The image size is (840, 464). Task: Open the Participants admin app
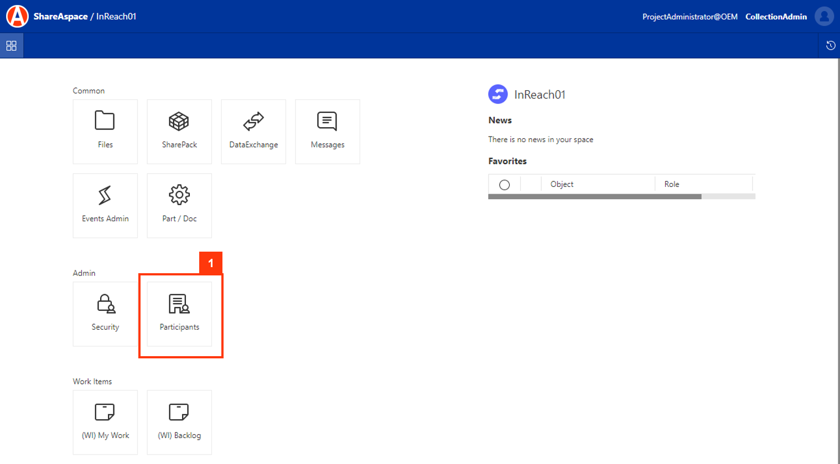(179, 314)
